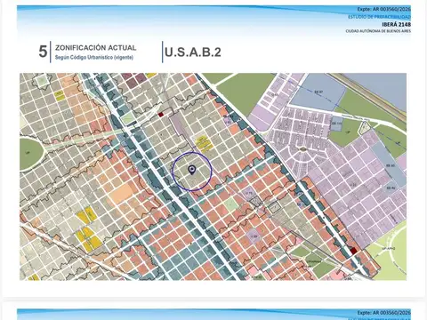The height and width of the screenshot is (320, 427).
Task: Click the zoning map image
Action: (x=213, y=177)
